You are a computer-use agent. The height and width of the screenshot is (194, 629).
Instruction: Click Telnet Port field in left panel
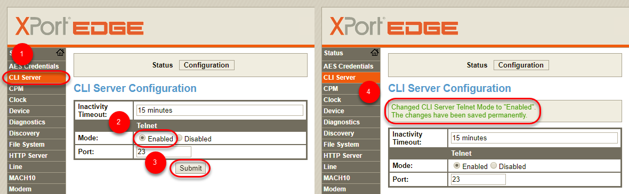click(164, 152)
